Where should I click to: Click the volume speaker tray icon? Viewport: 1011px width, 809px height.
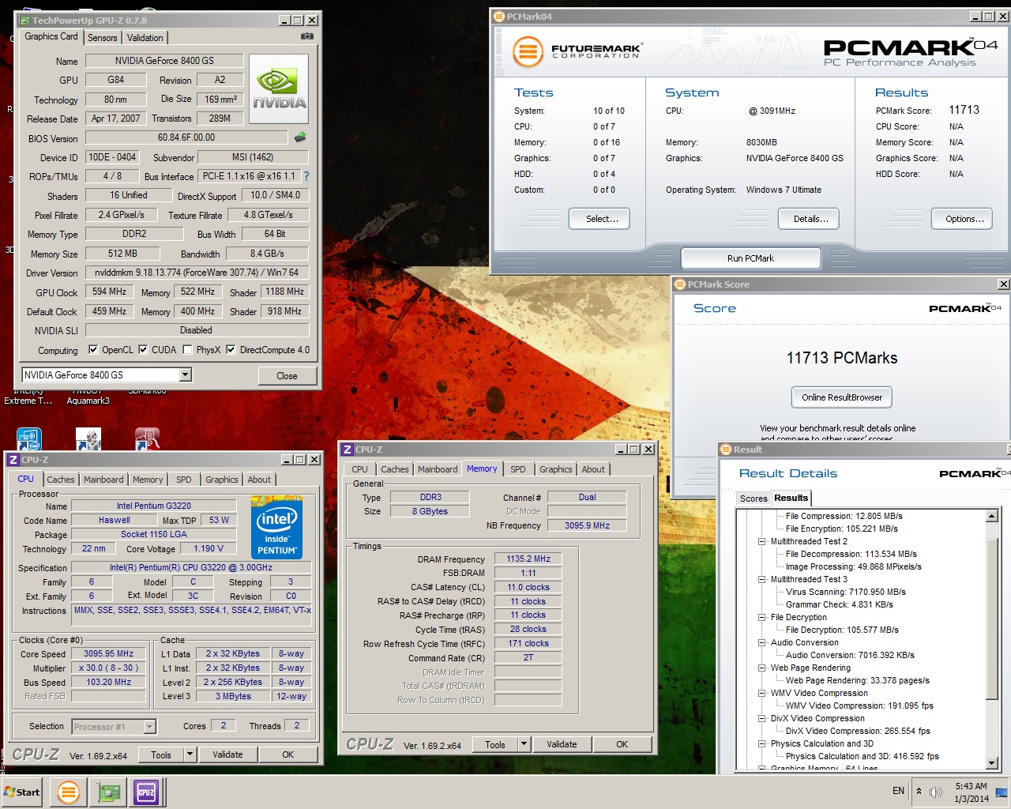pos(936,792)
